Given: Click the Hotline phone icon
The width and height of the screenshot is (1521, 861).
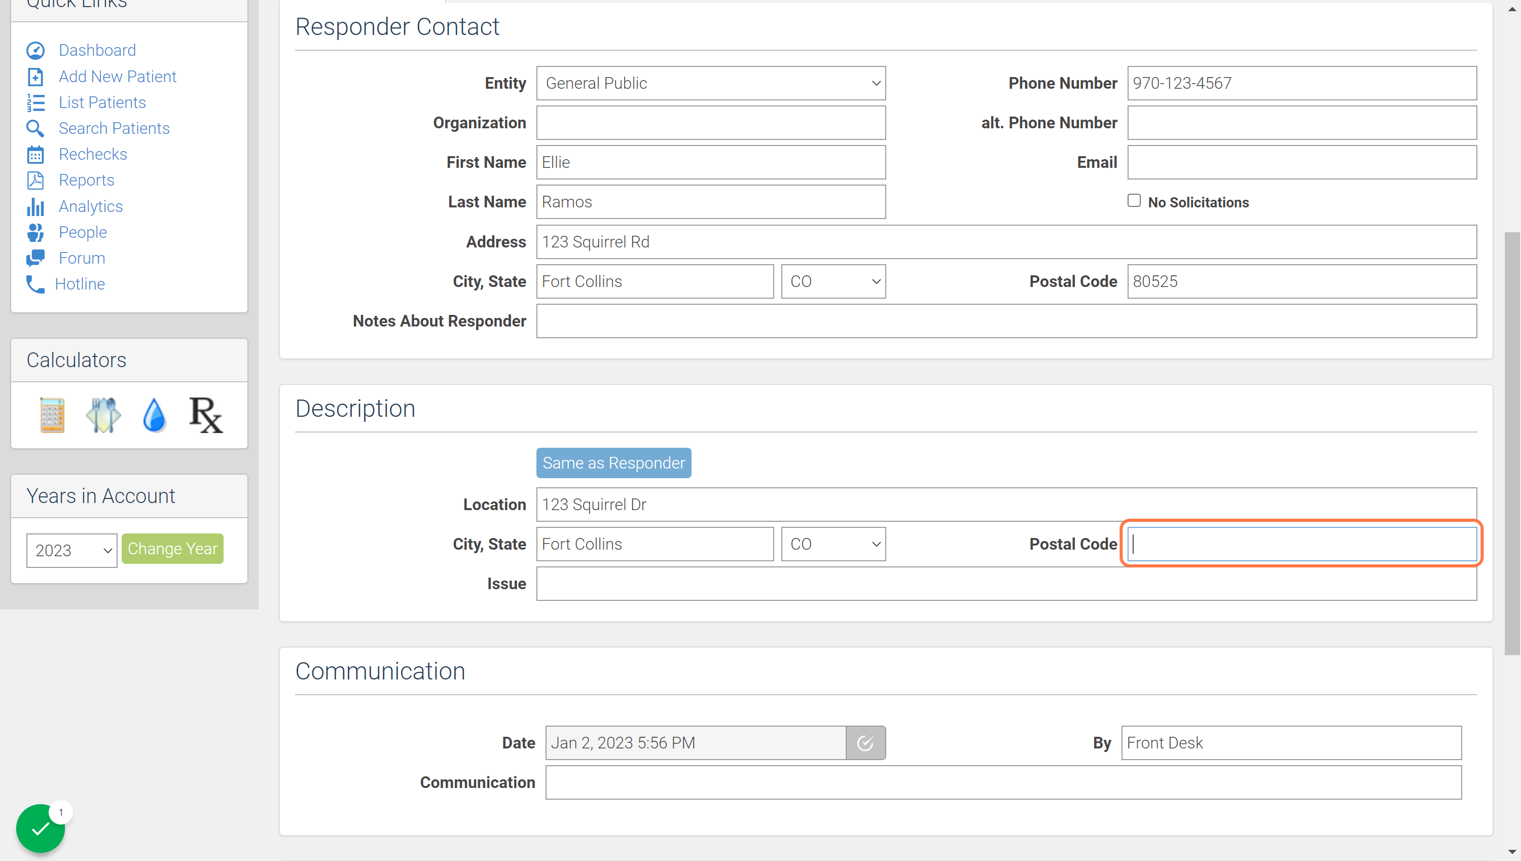Looking at the screenshot, I should tap(35, 284).
